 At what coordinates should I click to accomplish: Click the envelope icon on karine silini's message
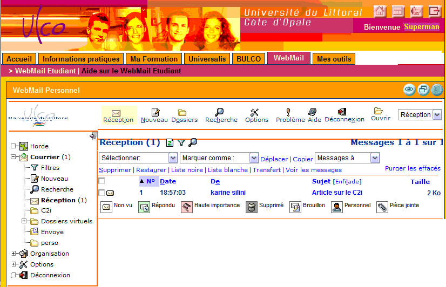pyautogui.click(x=110, y=193)
